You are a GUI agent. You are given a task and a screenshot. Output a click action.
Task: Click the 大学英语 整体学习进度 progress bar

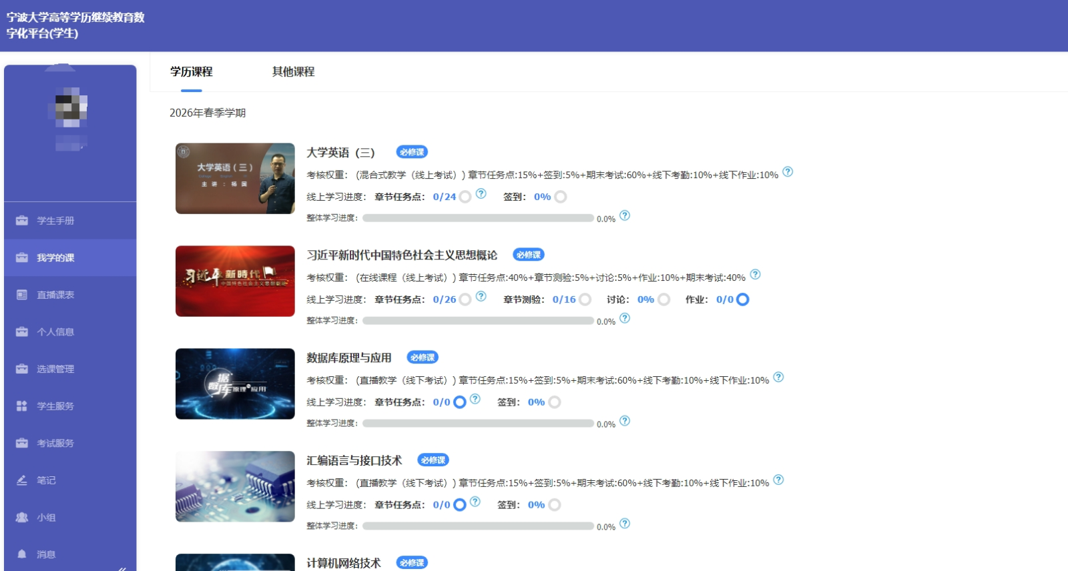pos(478,218)
